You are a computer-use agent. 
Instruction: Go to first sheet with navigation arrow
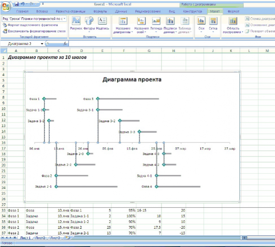(x=3, y=238)
